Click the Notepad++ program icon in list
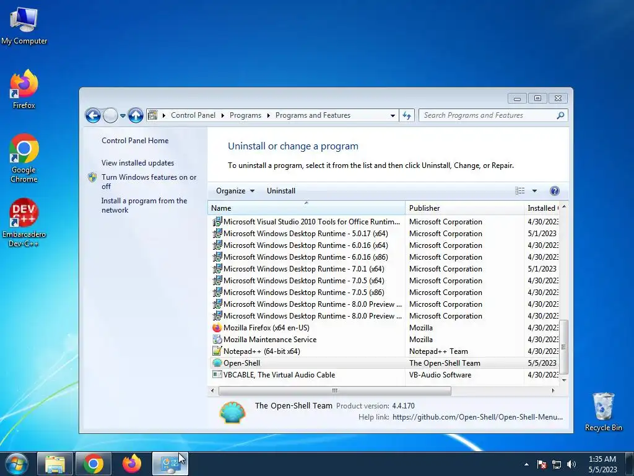Viewport: 634px width, 476px height. pyautogui.click(x=217, y=351)
